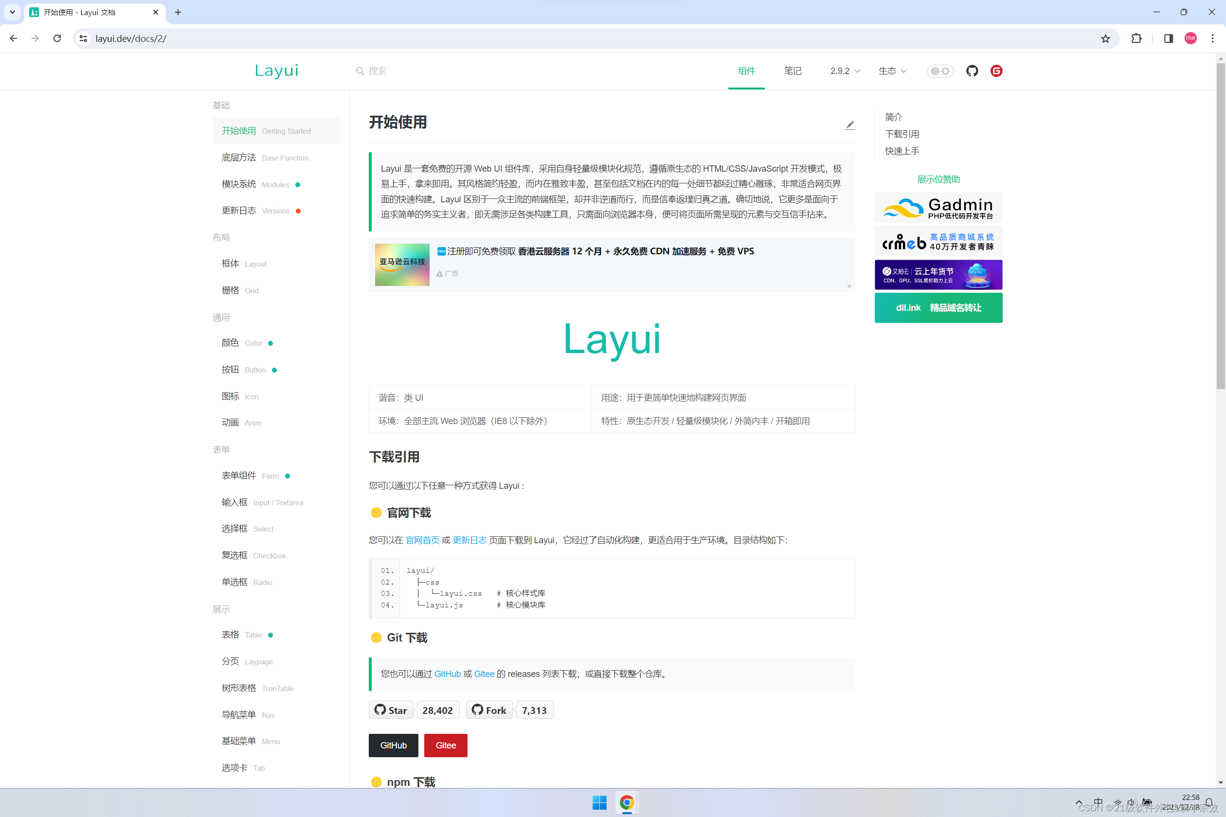Switch to the 笔记 tab

pos(793,71)
